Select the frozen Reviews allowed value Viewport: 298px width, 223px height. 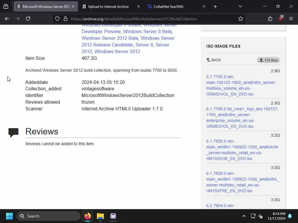(88, 102)
